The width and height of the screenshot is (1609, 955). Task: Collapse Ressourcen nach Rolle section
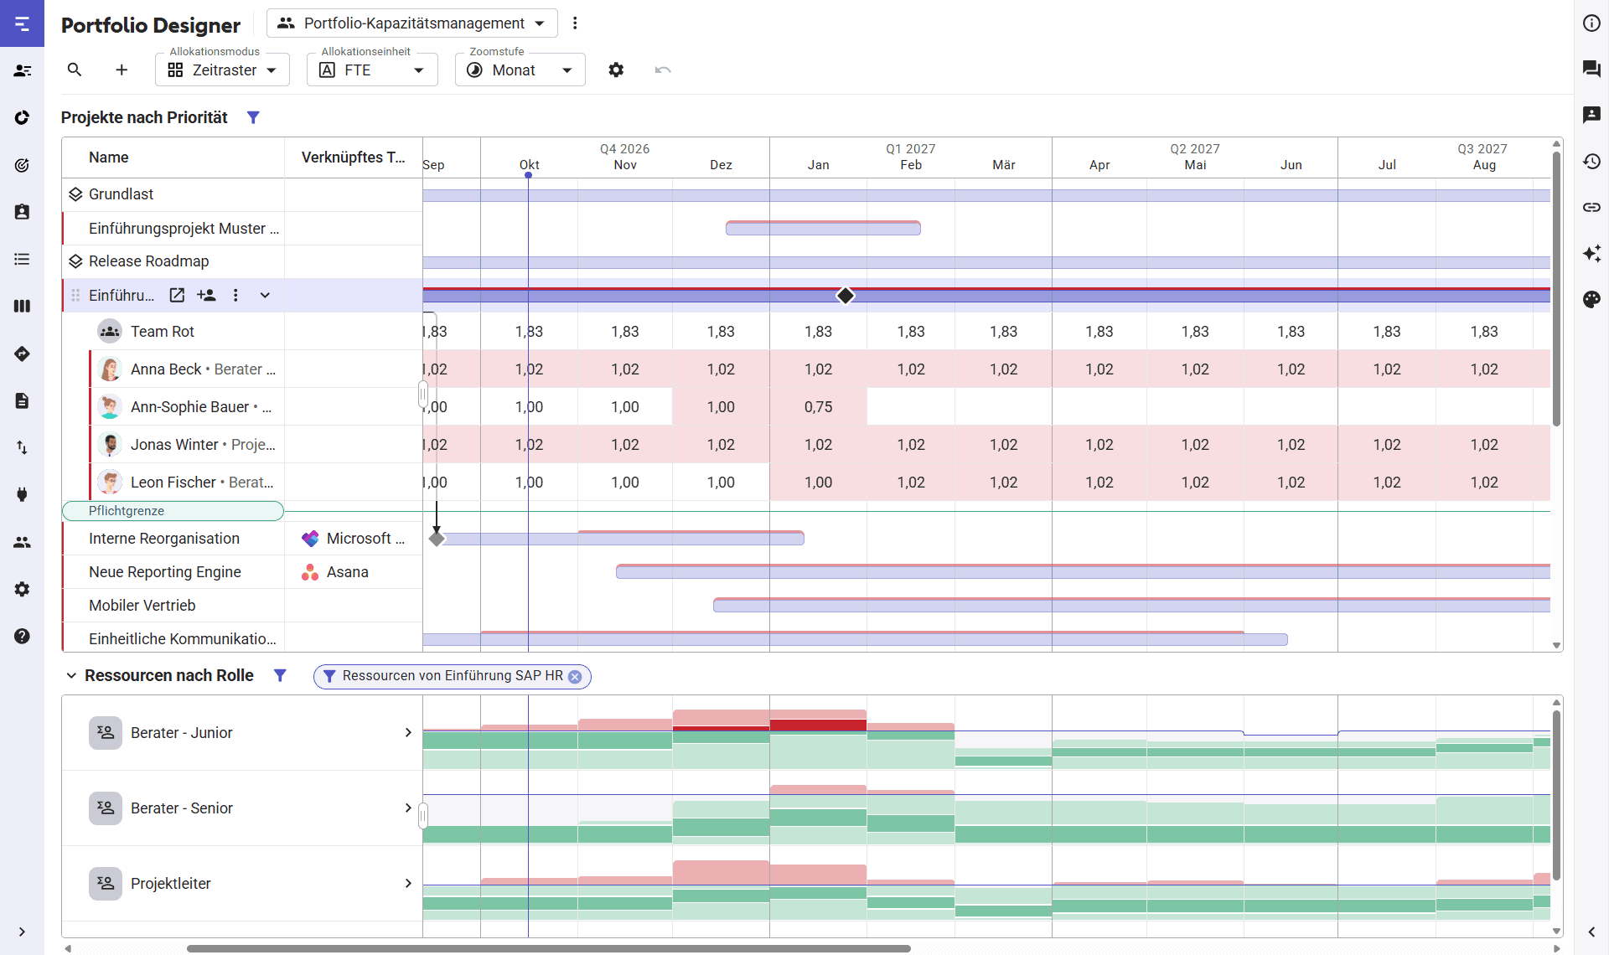[71, 675]
